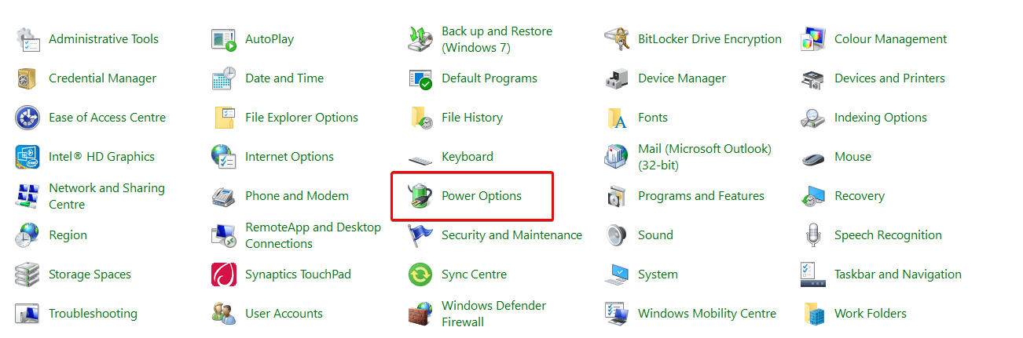Click the Sound speaker icon

point(617,235)
